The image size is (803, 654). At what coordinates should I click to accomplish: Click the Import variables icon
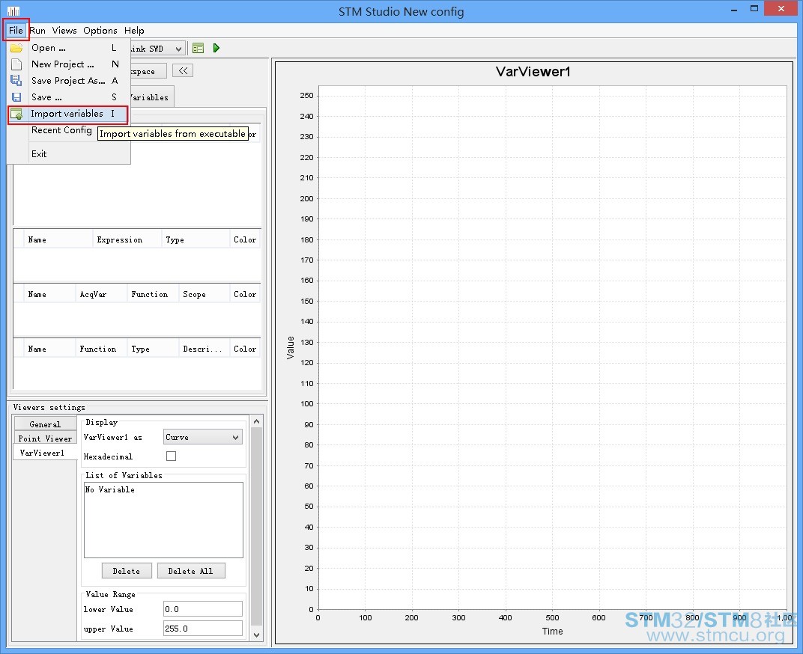(x=16, y=114)
